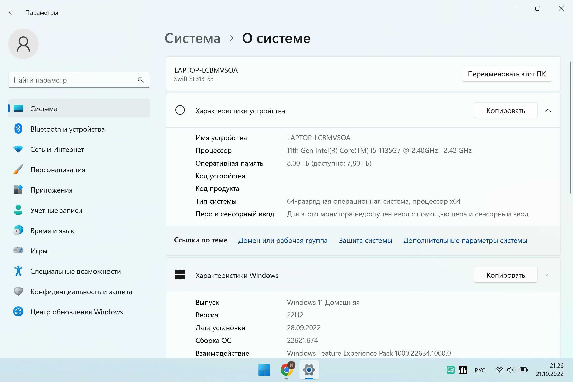Open Сеть и Интернет settings
The width and height of the screenshot is (573, 382).
tap(79, 149)
